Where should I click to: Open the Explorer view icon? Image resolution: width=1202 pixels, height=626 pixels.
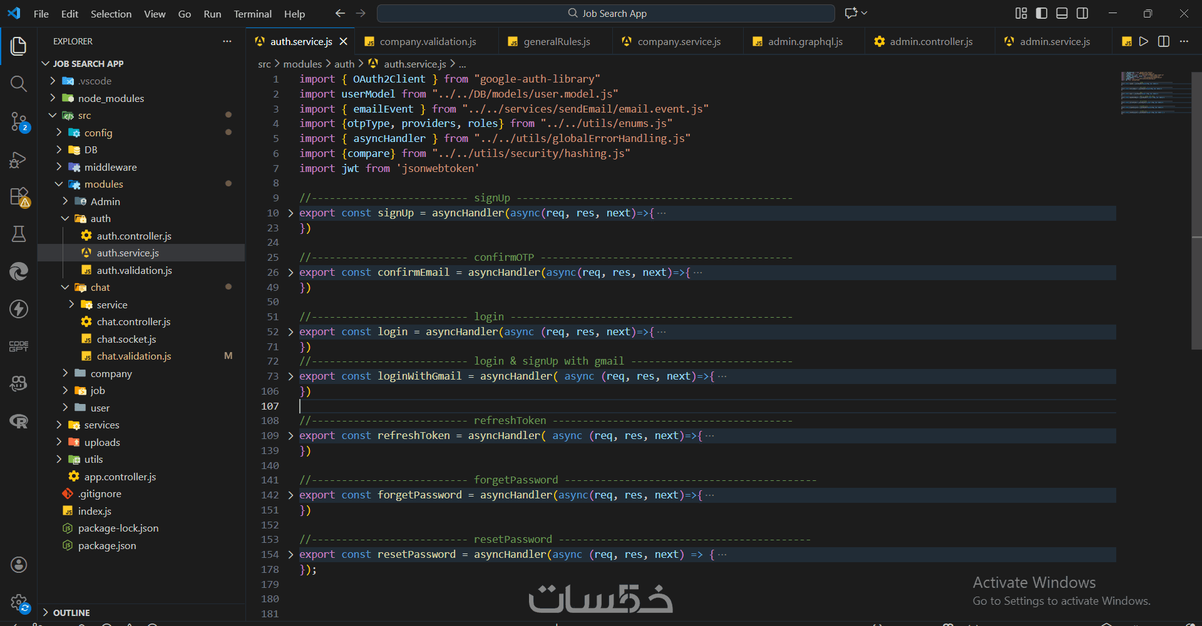tap(19, 46)
